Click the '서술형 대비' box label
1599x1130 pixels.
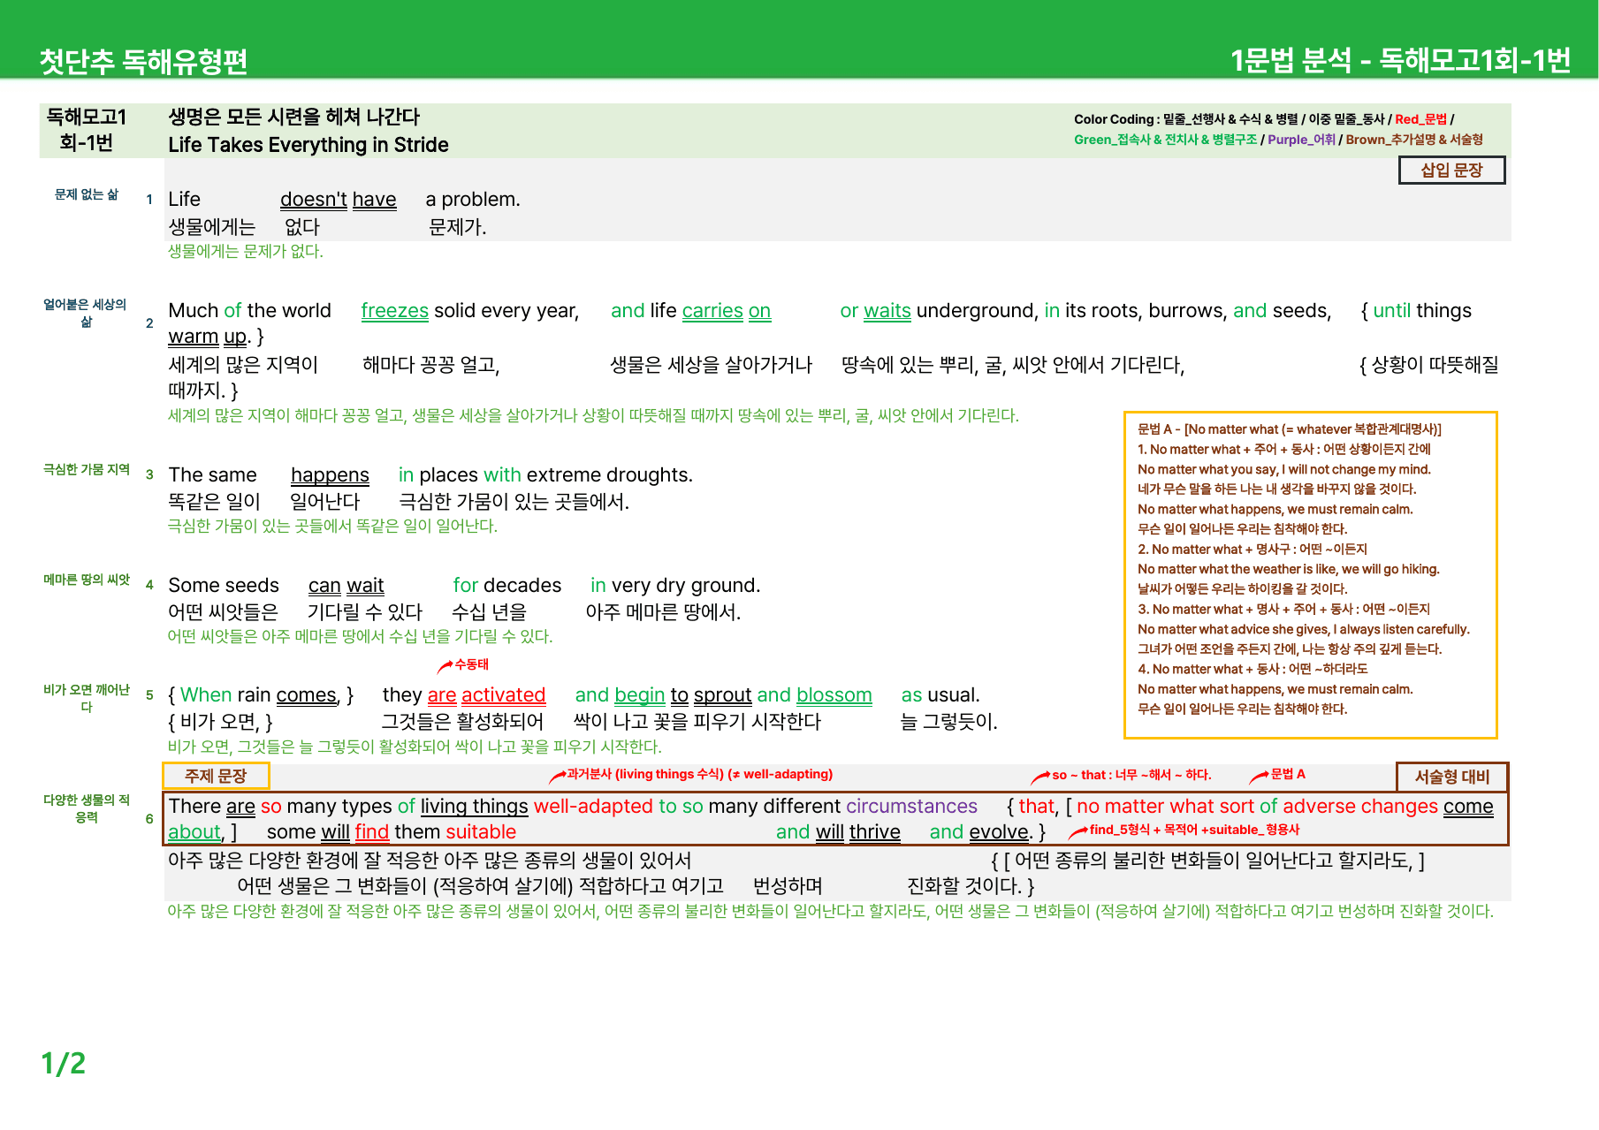(x=1451, y=777)
